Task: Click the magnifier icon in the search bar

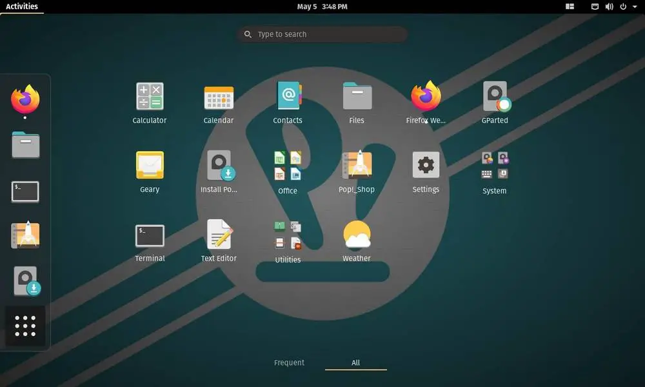Action: point(248,34)
